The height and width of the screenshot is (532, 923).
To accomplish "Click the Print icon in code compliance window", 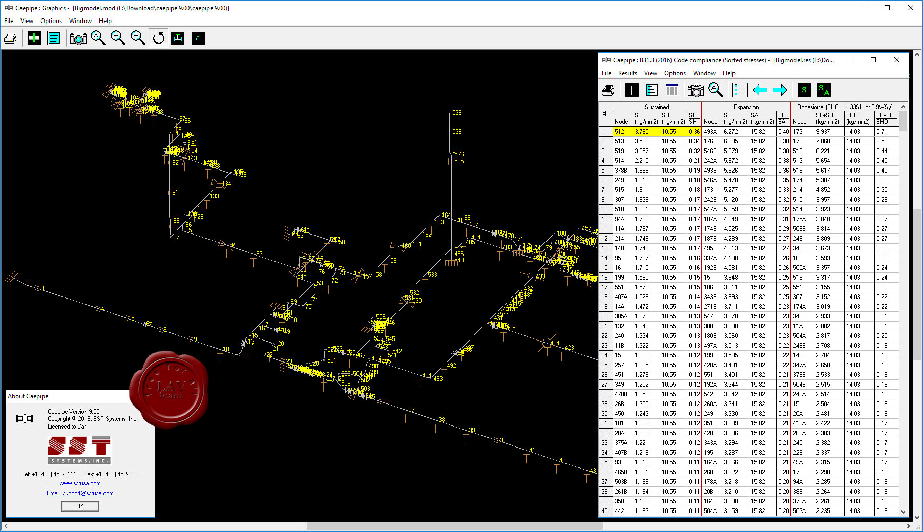I will coord(608,91).
